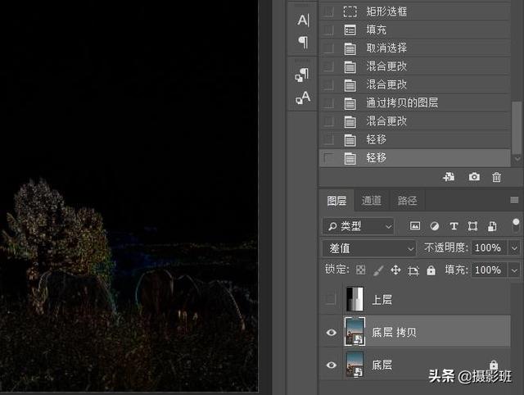524x395 pixels.
Task: Hide the 底层 拷贝 layer eye
Action: coord(331,332)
